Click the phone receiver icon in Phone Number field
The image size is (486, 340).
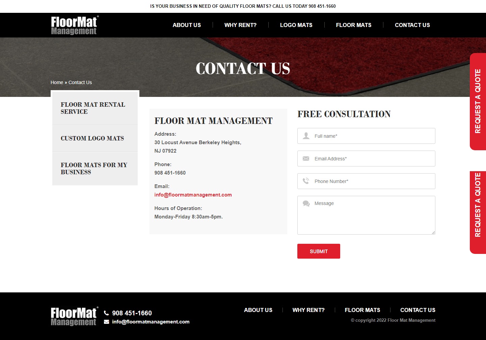point(306,181)
